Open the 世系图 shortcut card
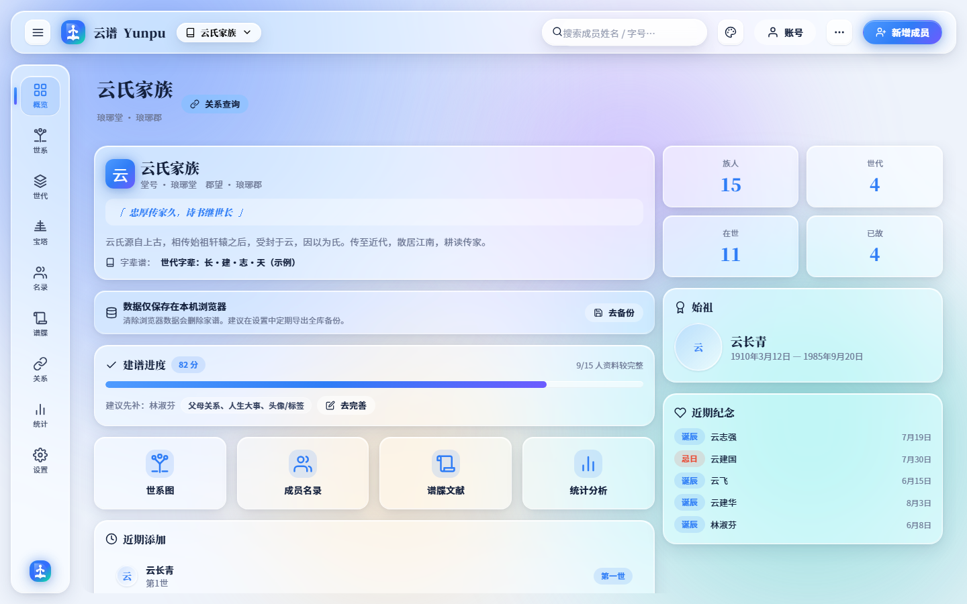This screenshot has width=967, height=604. 160,473
